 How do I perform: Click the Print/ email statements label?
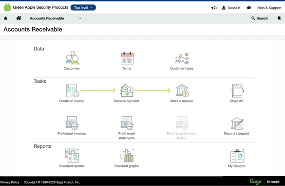pos(127,136)
